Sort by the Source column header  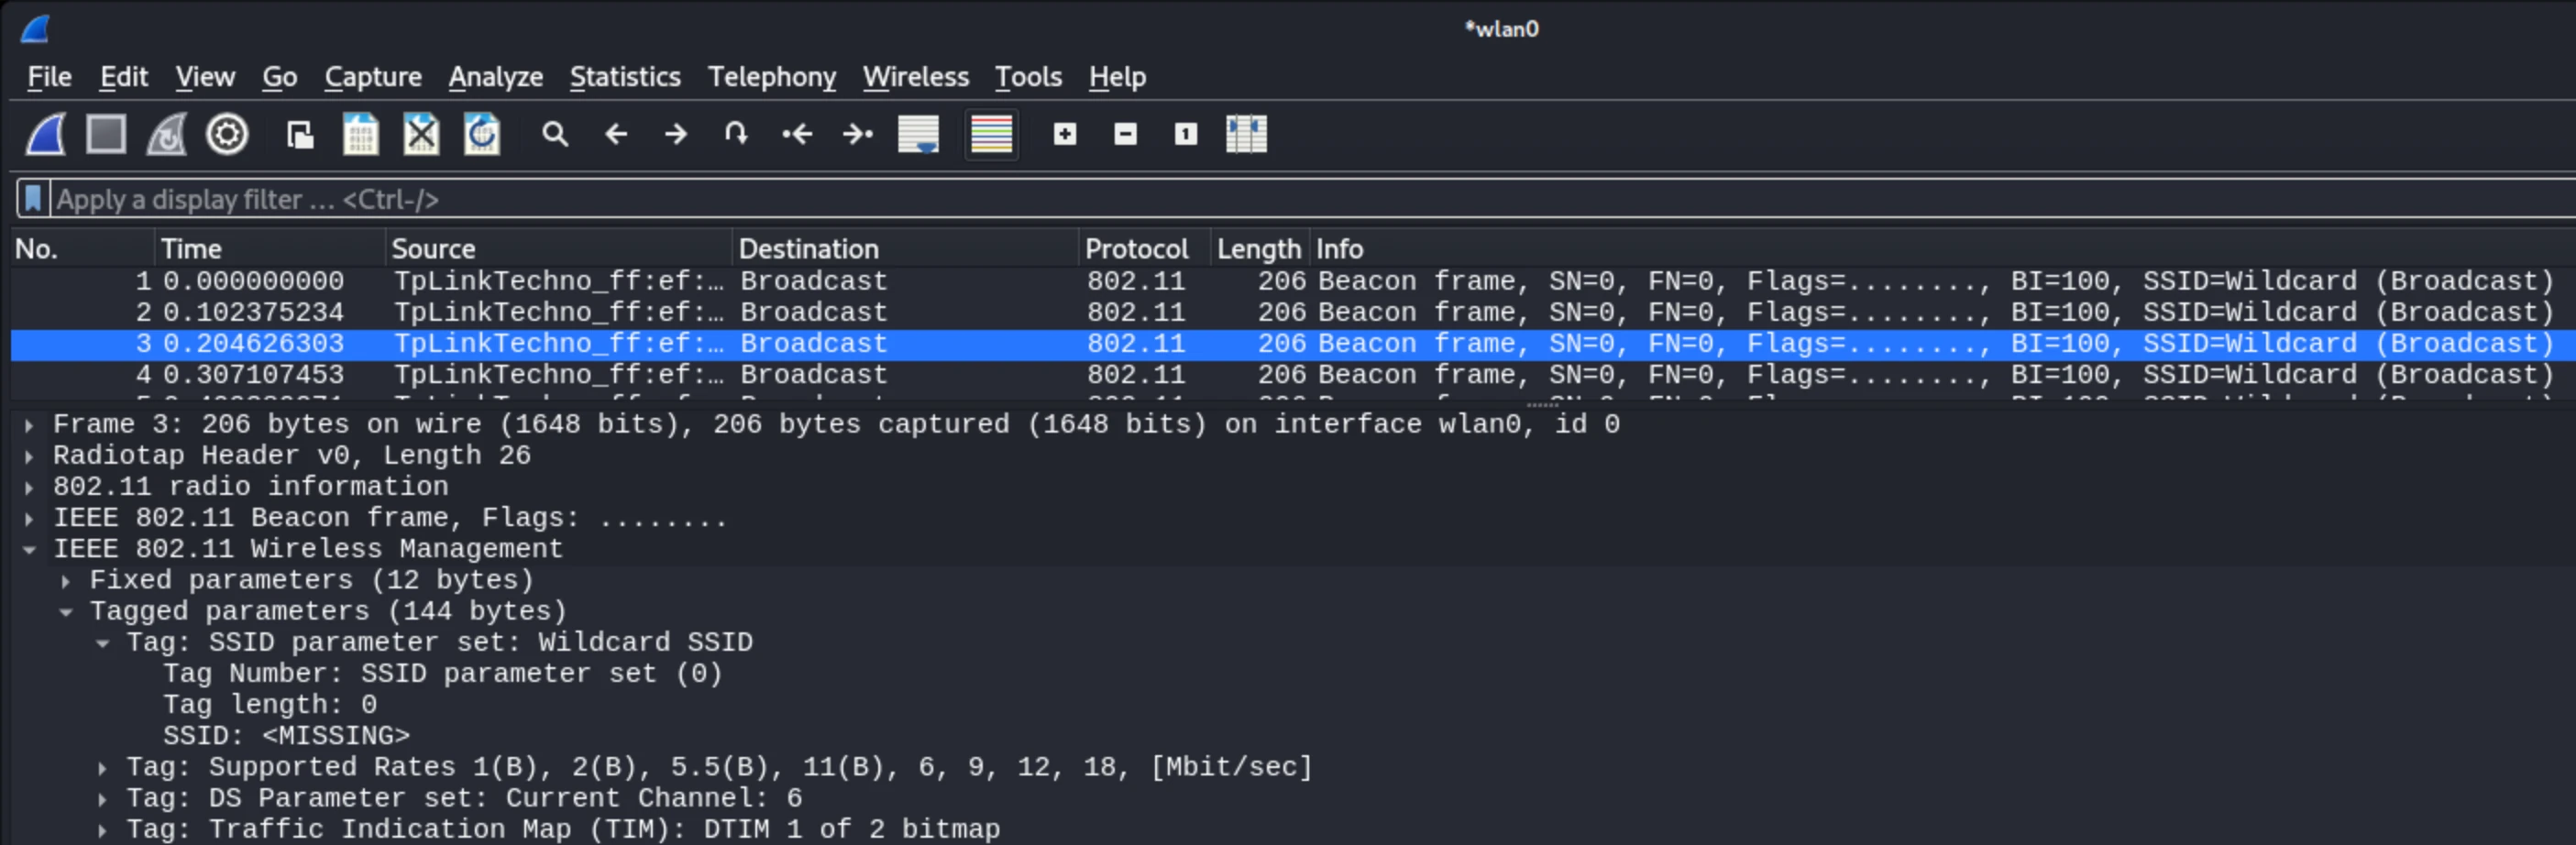coord(559,249)
